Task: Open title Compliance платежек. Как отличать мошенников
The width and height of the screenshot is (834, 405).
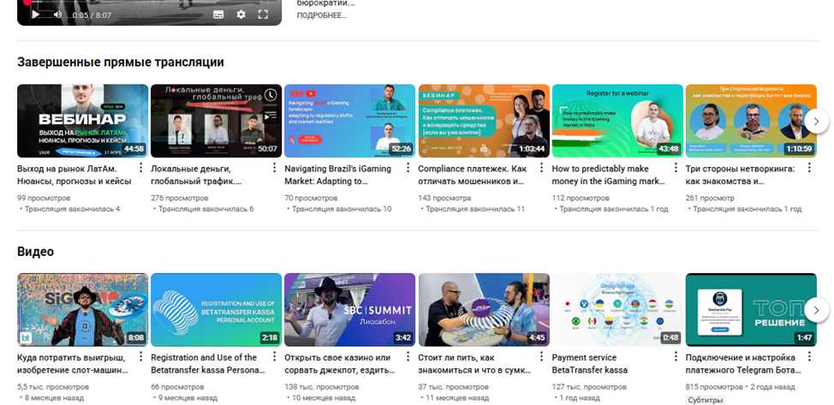Action: pos(473,175)
